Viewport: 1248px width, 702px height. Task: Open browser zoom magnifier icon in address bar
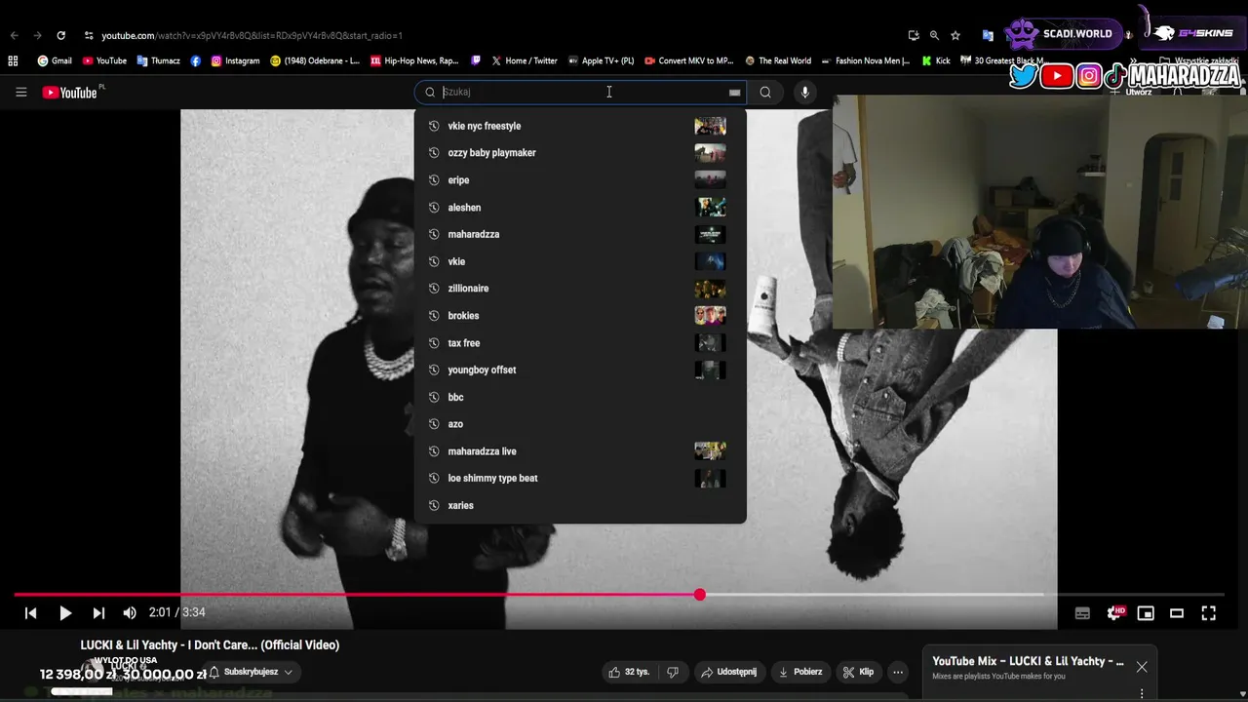tap(934, 35)
